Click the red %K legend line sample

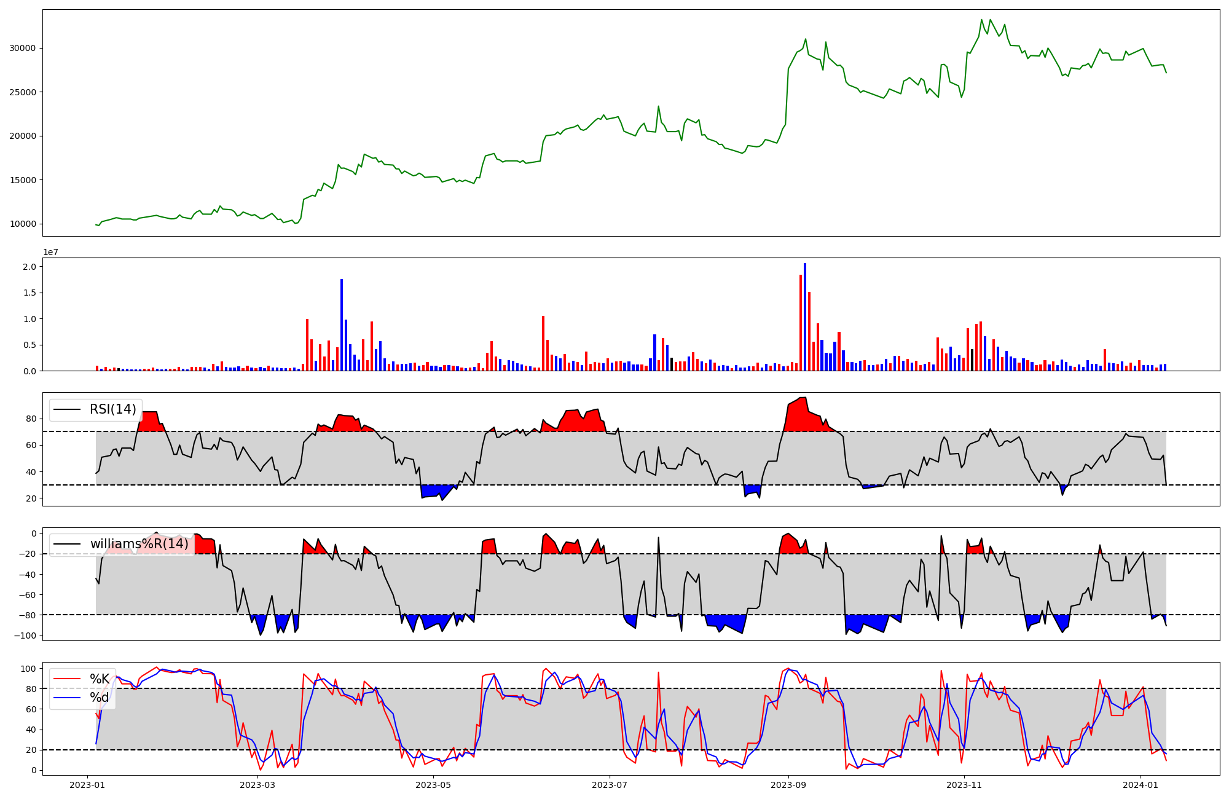click(67, 679)
